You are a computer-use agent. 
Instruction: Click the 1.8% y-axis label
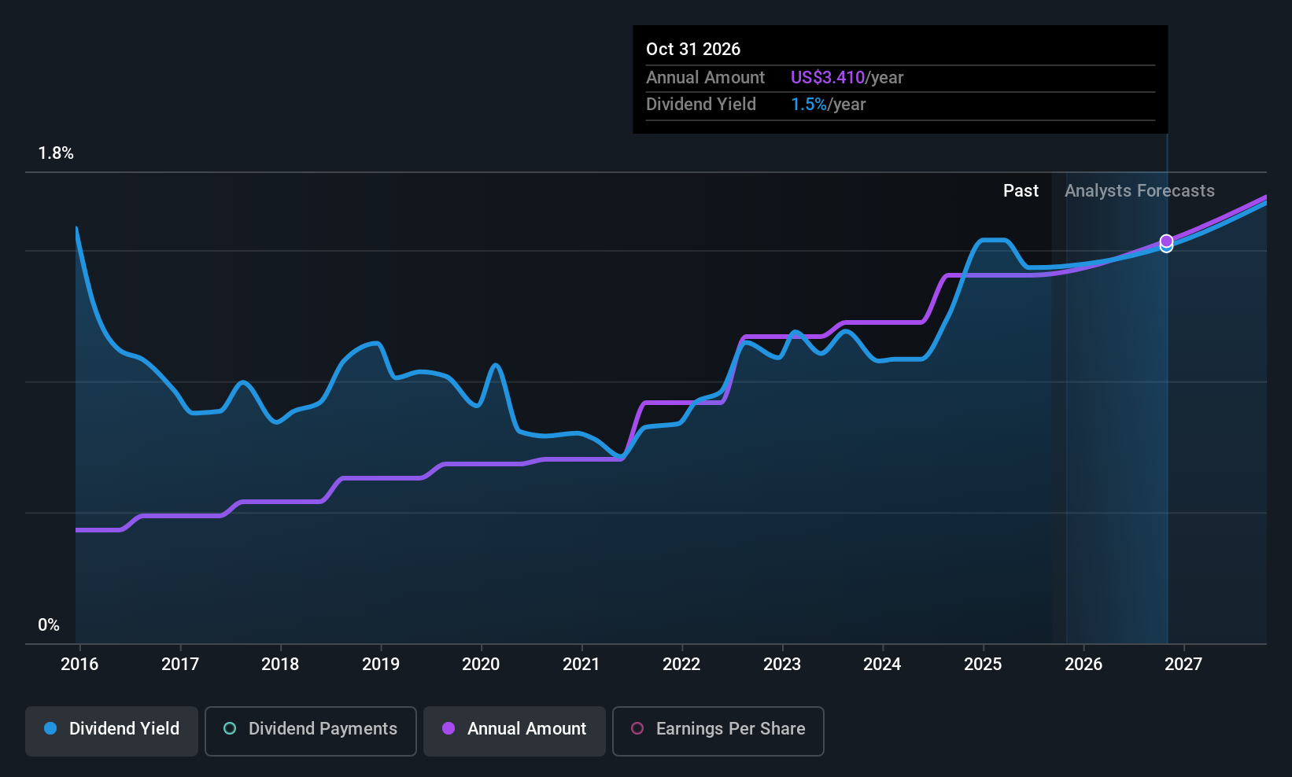[56, 153]
